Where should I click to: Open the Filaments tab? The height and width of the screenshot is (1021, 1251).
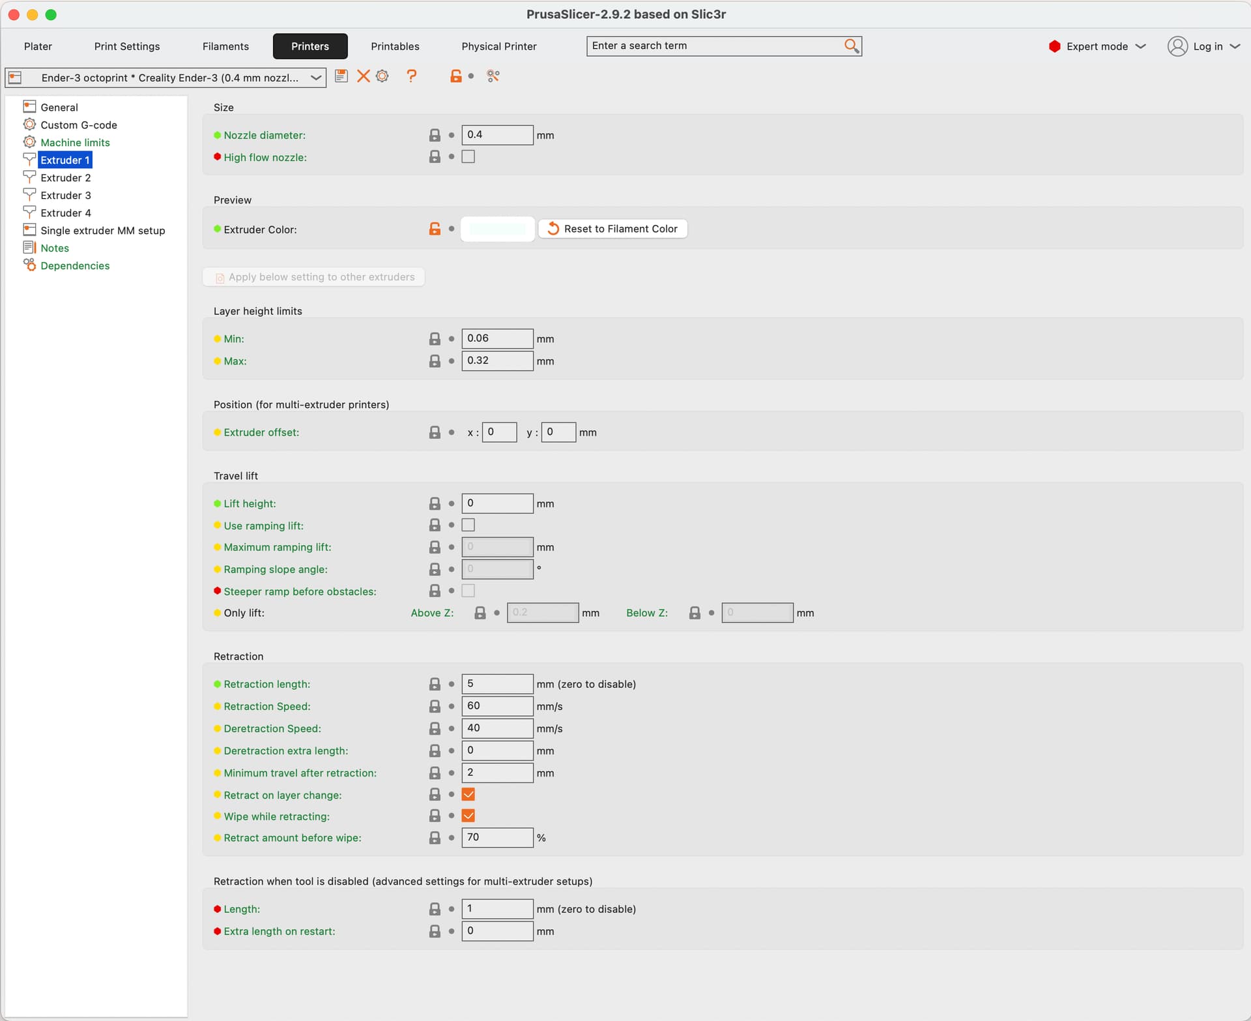pyautogui.click(x=225, y=46)
